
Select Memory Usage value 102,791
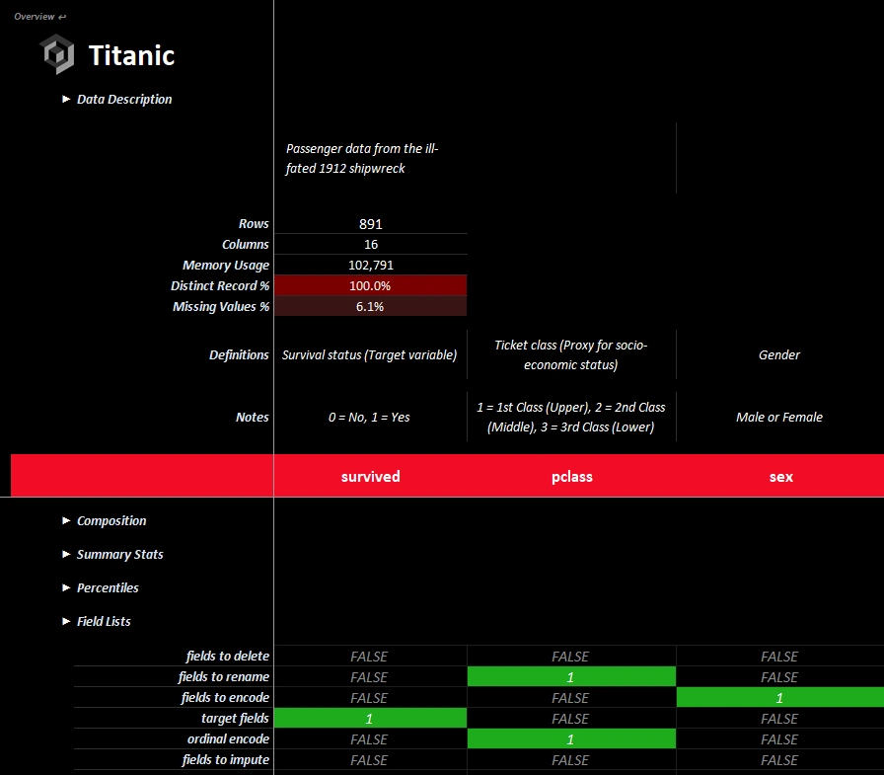coord(370,266)
